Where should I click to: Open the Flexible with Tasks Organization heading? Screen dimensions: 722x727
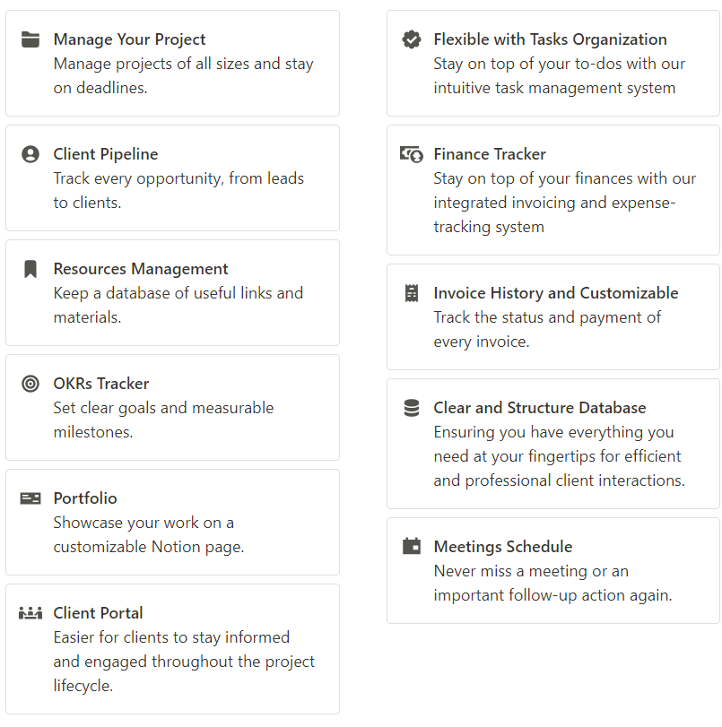pos(550,39)
